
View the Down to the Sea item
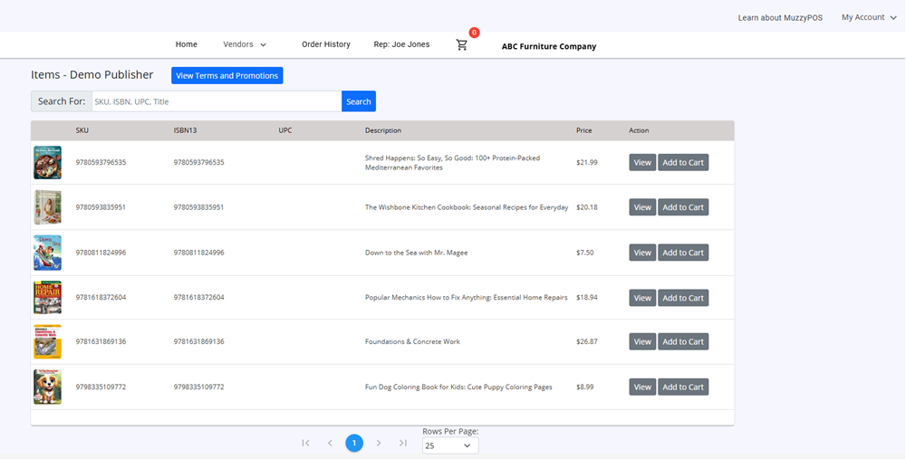click(642, 253)
